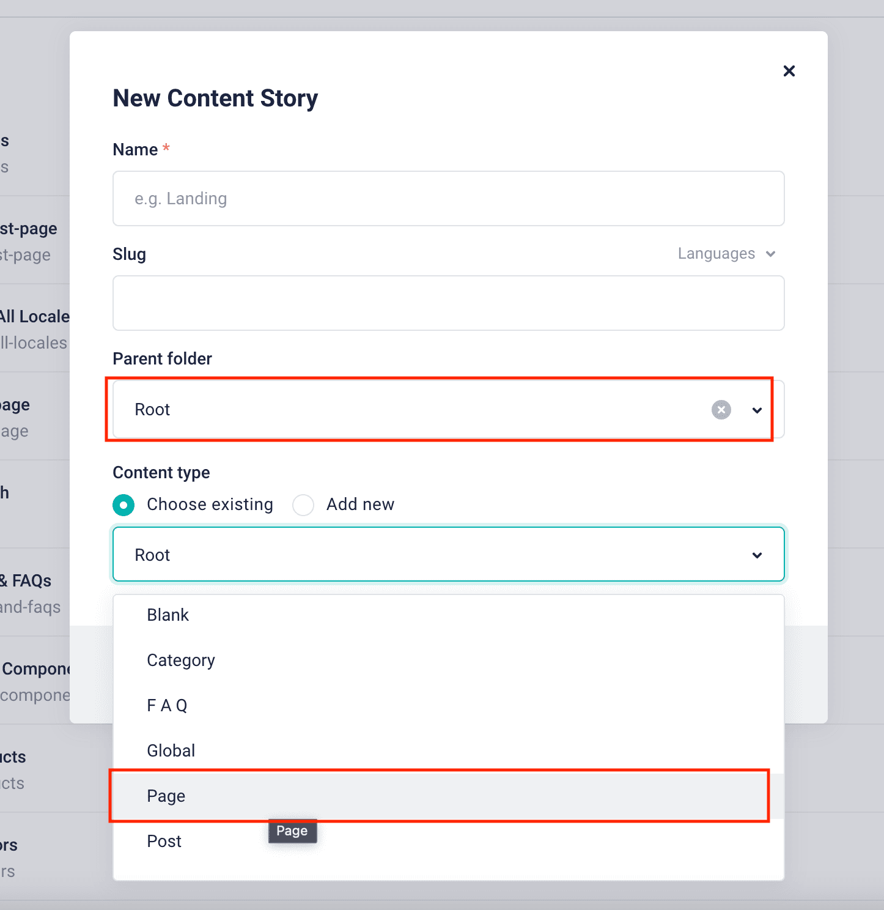Click the Root text in Content type field
The width and height of the screenshot is (884, 910).
(x=152, y=555)
